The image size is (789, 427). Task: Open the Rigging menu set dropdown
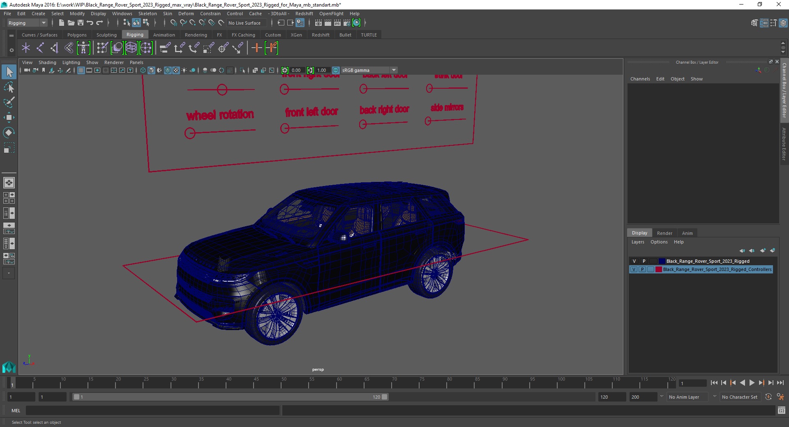[x=27, y=23]
